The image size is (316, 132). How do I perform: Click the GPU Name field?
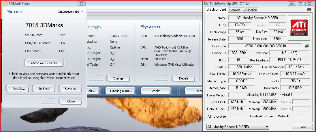pyautogui.click(x=257, y=18)
